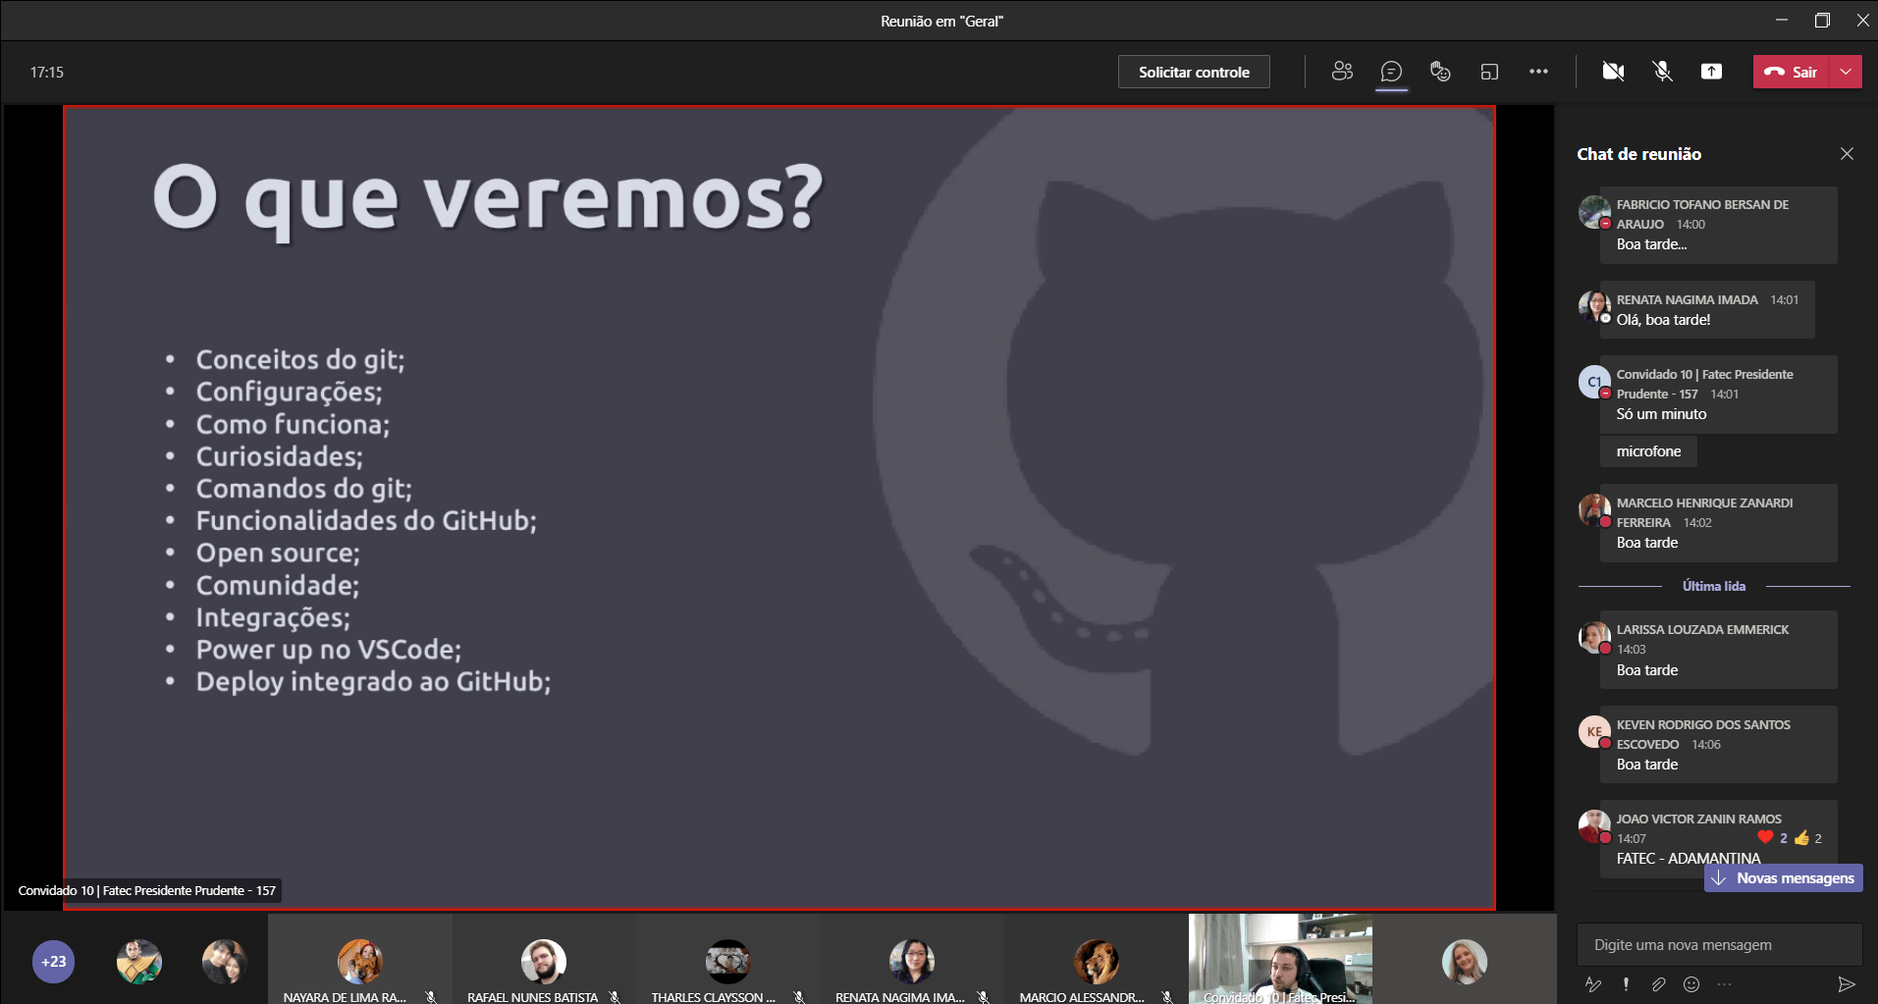1878x1004 pixels.
Task: Jump to Novas mensagens in chat
Action: click(1784, 878)
